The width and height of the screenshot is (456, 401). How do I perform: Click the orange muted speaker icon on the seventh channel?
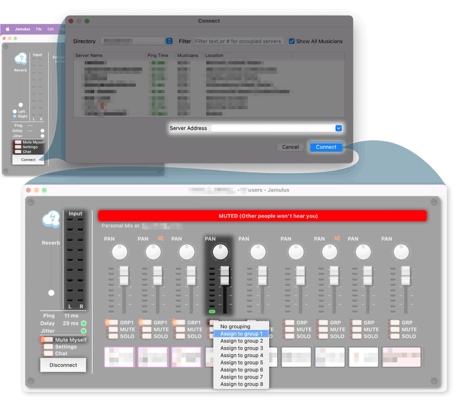[x=336, y=238]
